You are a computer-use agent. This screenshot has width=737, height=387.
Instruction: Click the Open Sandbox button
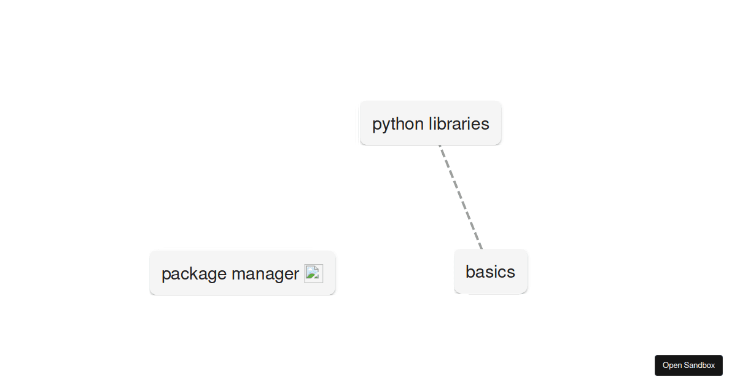[688, 365]
